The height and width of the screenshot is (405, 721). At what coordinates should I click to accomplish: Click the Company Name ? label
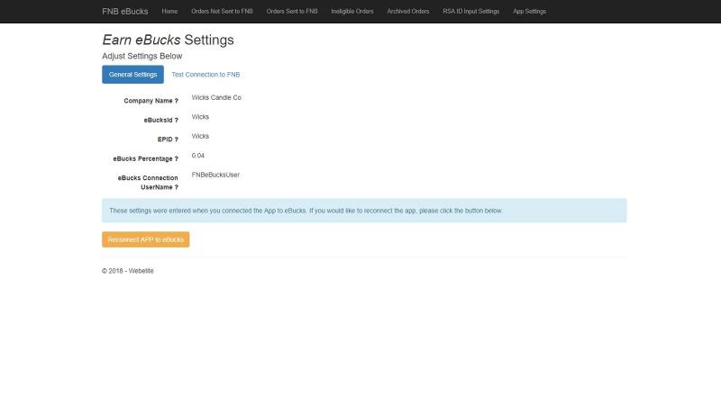tap(151, 101)
